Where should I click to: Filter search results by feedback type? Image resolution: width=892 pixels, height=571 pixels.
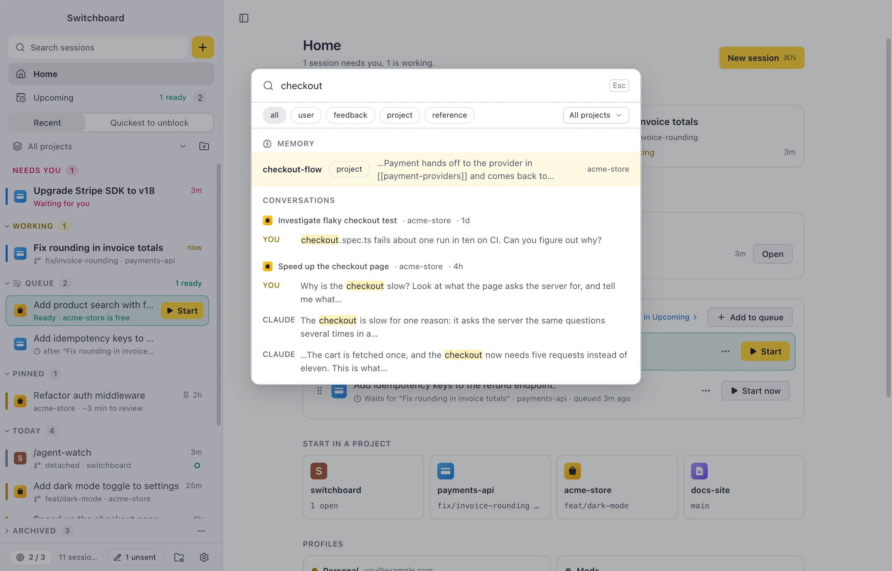click(x=350, y=115)
